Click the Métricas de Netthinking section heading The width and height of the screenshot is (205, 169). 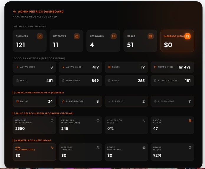30,27
